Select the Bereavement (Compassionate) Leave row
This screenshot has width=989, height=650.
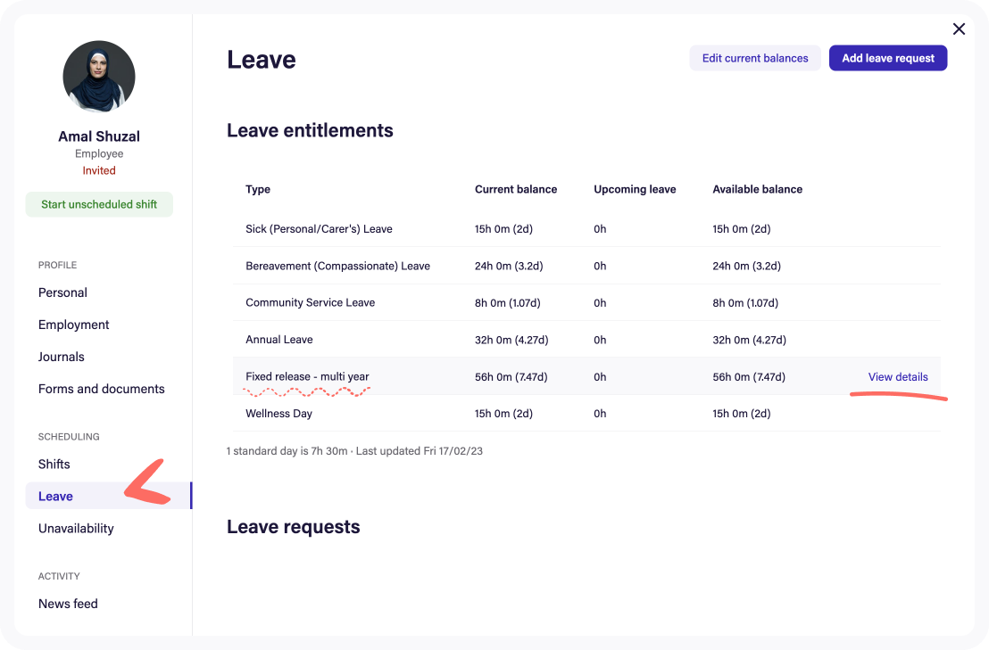[446, 266]
